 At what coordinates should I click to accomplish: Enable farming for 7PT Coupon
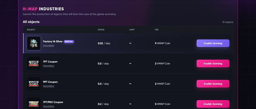(213, 64)
